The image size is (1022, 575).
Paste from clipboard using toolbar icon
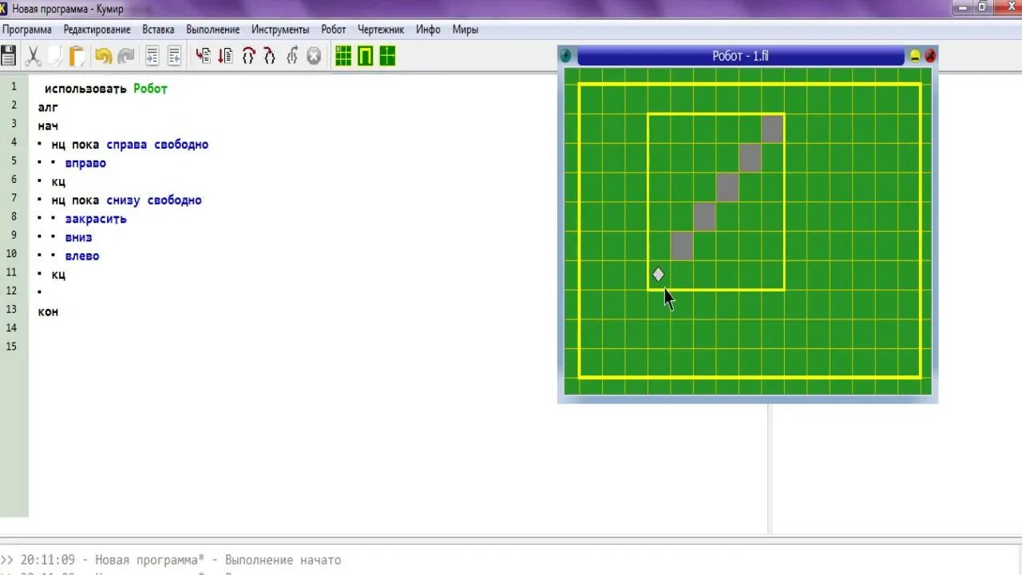click(77, 56)
